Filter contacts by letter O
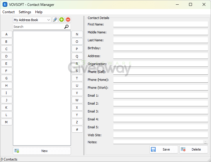Screen dimensions: 211x162 click(77, 41)
